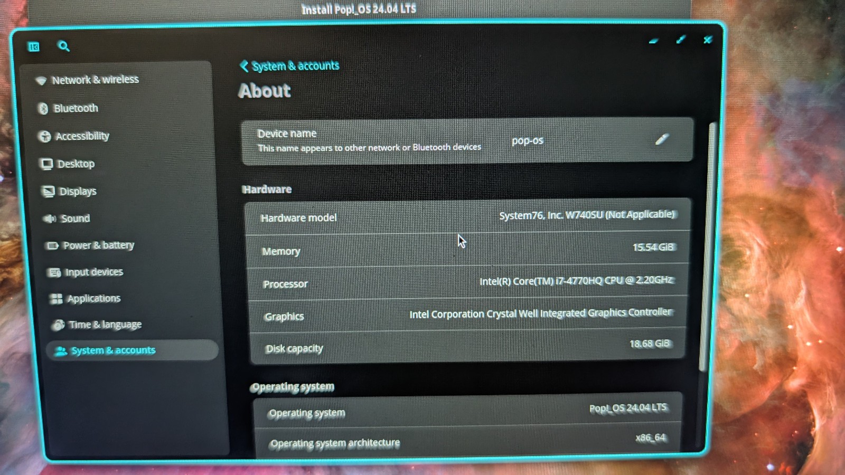The image size is (845, 475).
Task: Click the Power & battery icon
Action: tap(52, 245)
